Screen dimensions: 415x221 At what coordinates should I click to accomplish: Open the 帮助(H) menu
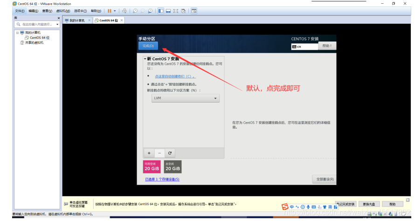point(96,11)
